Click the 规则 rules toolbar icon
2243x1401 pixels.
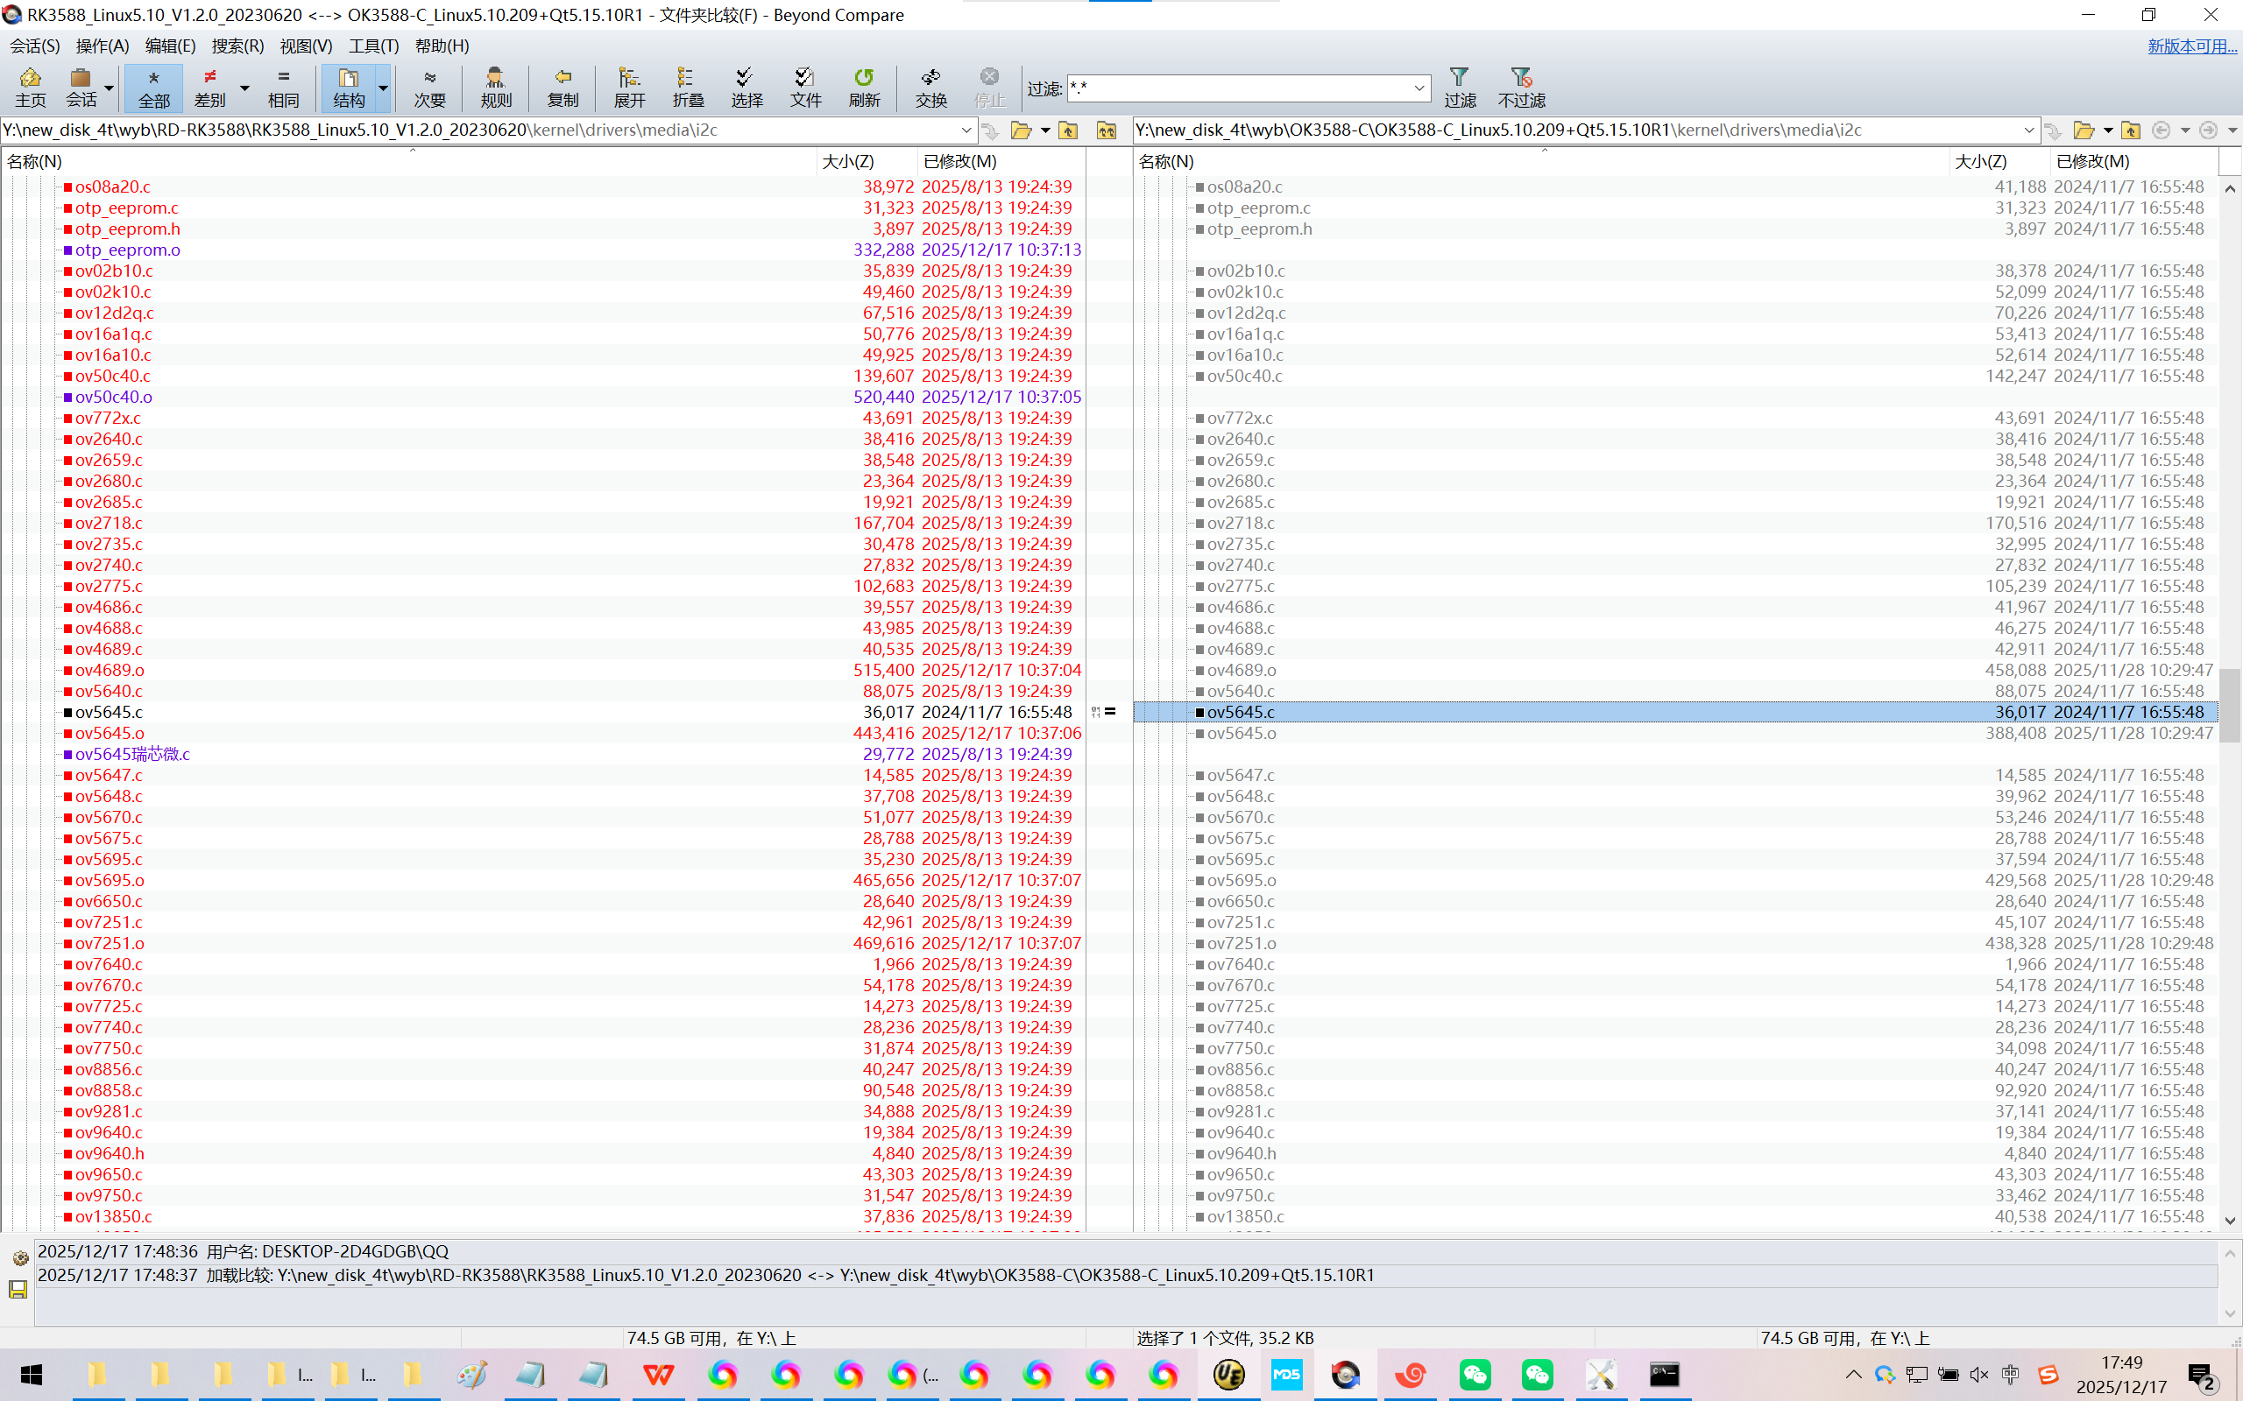495,87
